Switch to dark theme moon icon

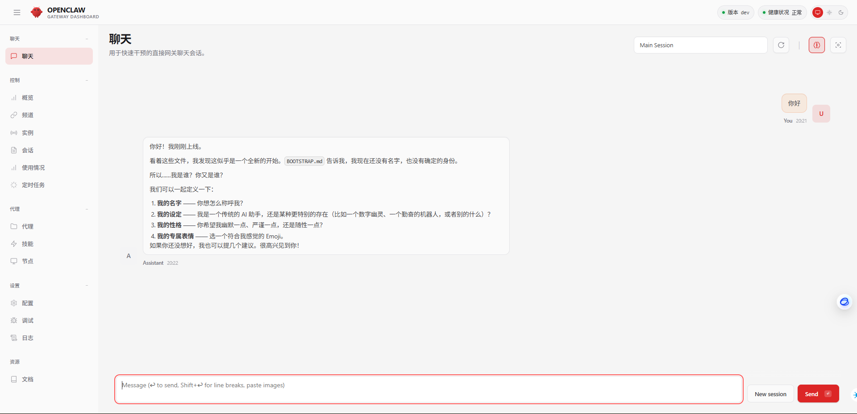coord(841,12)
